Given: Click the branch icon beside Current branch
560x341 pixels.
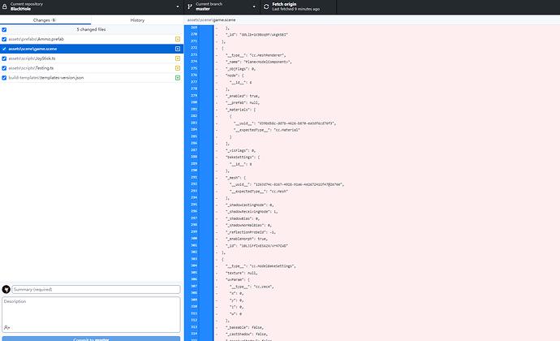Looking at the screenshot, I should tap(190, 6).
